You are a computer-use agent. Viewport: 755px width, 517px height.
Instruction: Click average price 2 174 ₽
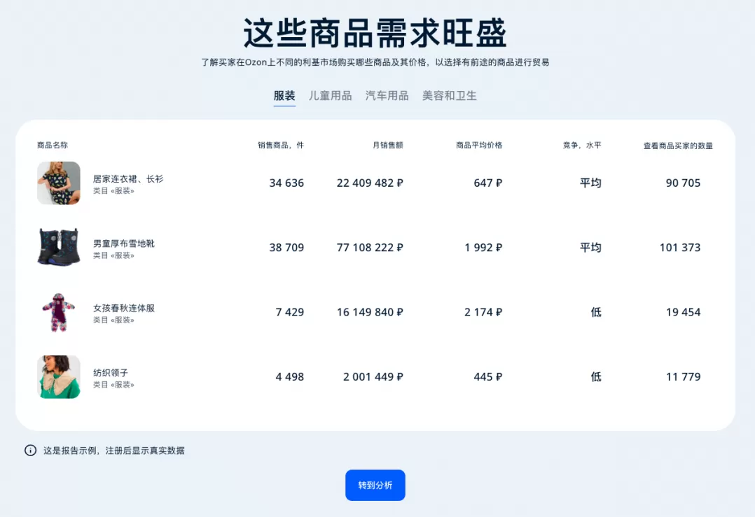pyautogui.click(x=483, y=312)
